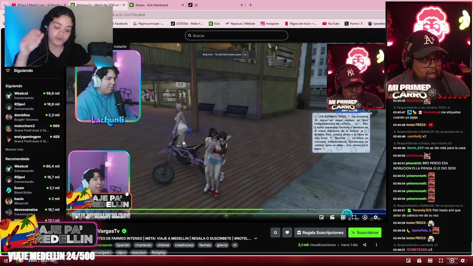Open the Napse.ac | Website bookmark
Screen dimensions: 473x266
pyautogui.click(x=240, y=23)
